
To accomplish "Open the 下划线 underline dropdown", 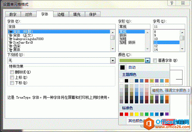I will tap(113, 61).
